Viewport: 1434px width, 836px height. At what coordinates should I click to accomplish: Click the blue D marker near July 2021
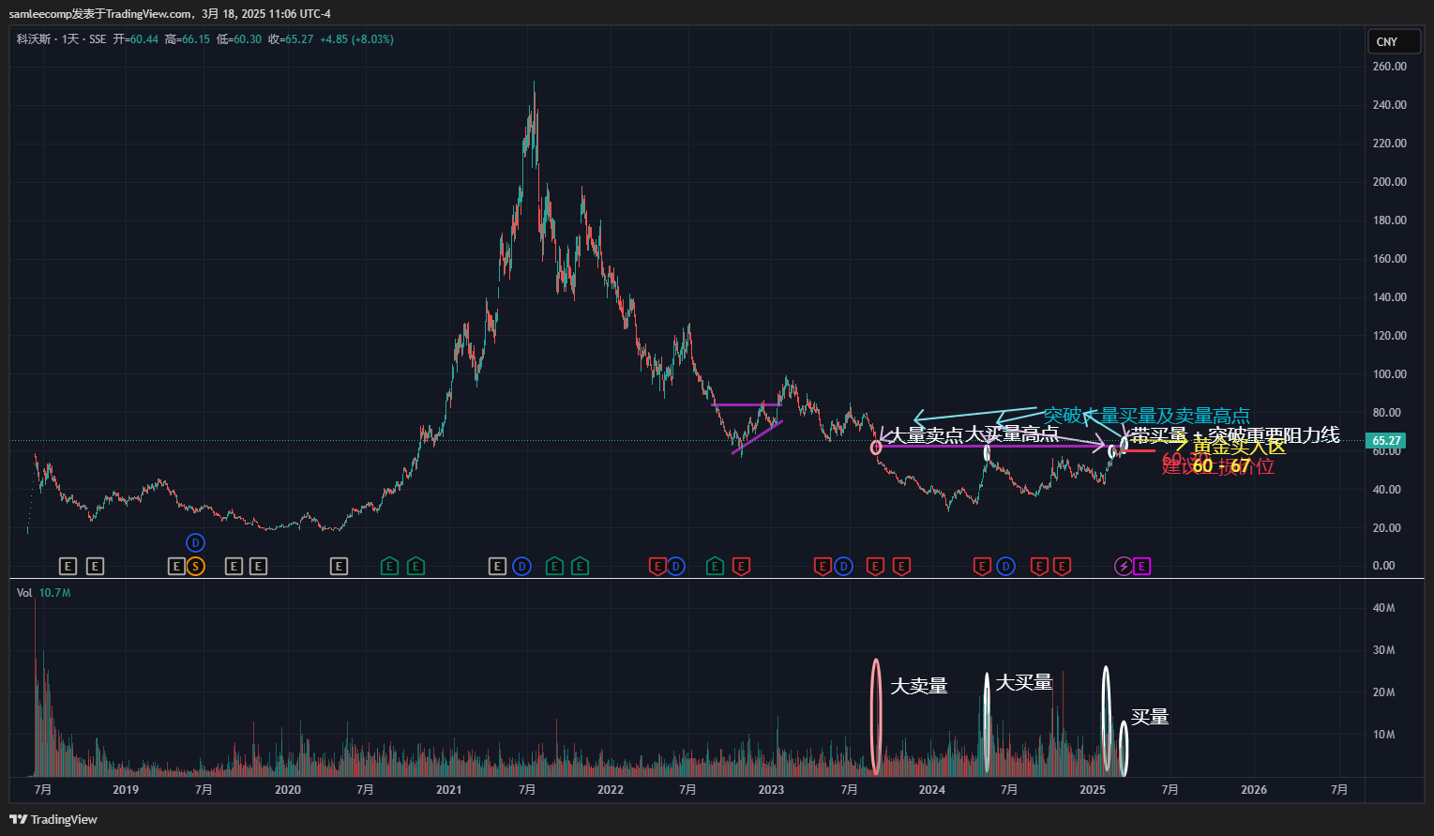(x=522, y=566)
